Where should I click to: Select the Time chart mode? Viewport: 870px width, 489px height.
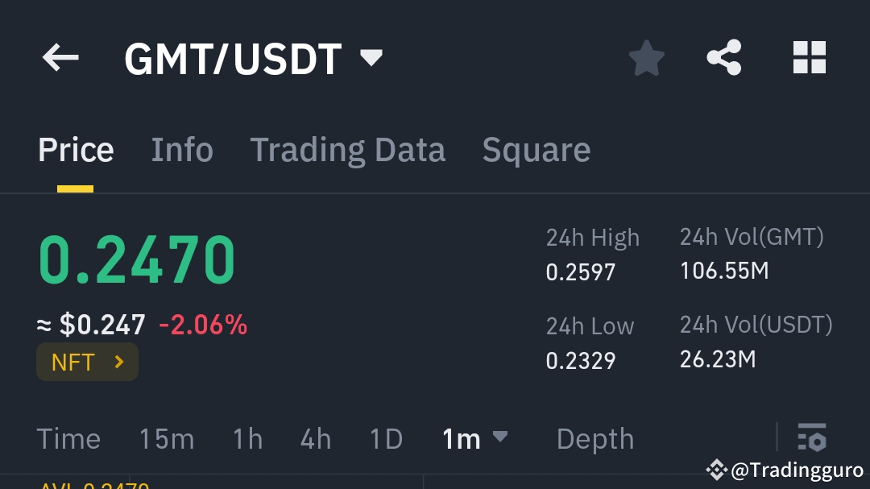pyautogui.click(x=68, y=439)
